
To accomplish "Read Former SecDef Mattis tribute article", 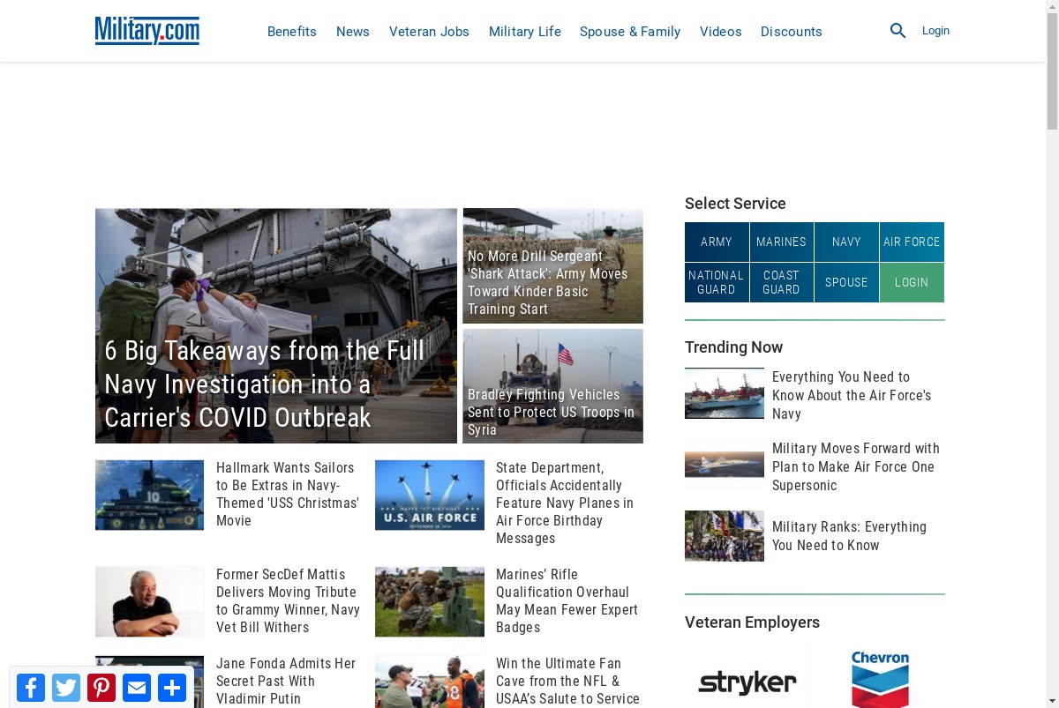I will click(x=289, y=600).
